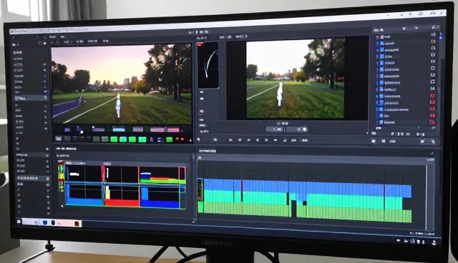Open the dark brown icon at taskbar end
This screenshot has width=458, height=263.
click(x=77, y=224)
